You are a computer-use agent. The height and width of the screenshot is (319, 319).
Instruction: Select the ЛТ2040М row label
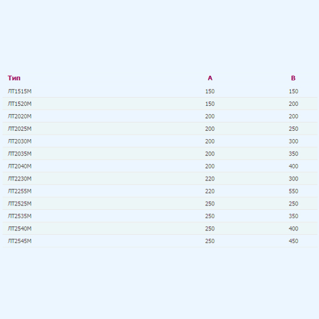[20, 166]
